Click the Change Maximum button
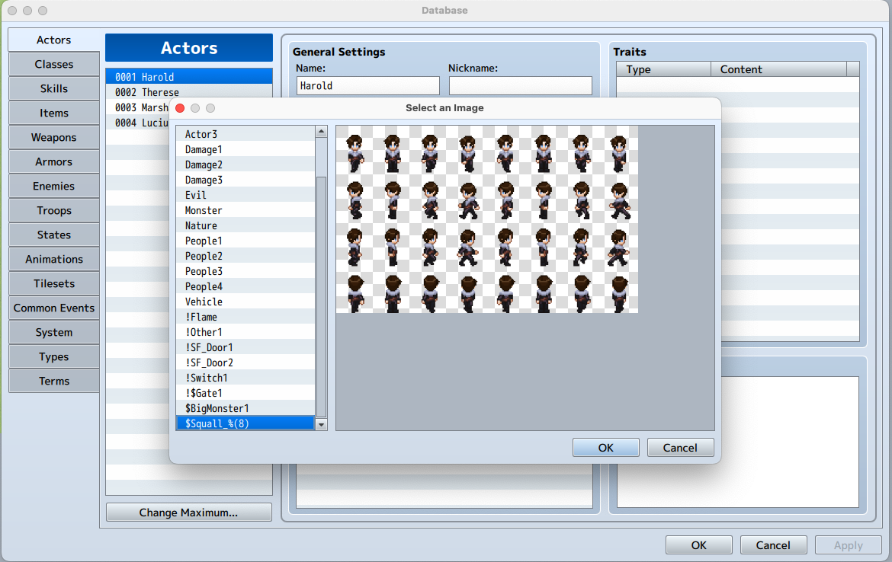 189,513
